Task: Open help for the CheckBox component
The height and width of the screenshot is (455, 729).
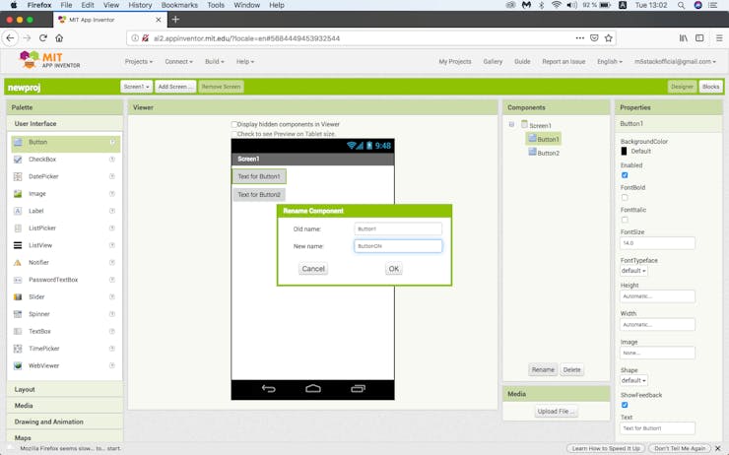Action: pos(112,160)
